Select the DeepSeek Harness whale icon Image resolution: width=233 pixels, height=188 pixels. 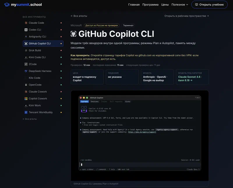coord(26,71)
